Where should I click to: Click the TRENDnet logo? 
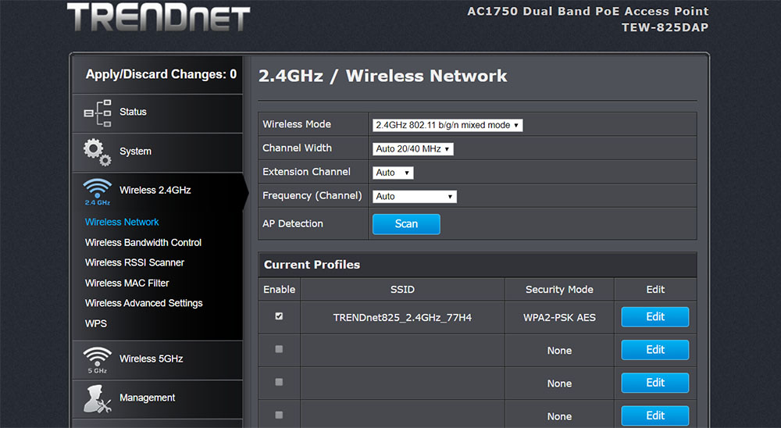tap(159, 17)
